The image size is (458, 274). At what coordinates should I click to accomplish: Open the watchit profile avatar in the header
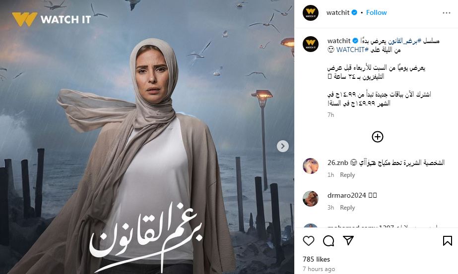pos(311,13)
